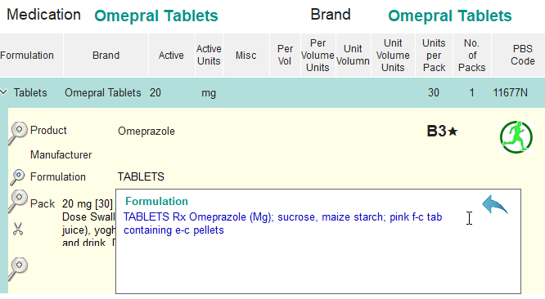Click the Omeprazole product name
Image resolution: width=545 pixels, height=299 pixels.
click(x=146, y=131)
